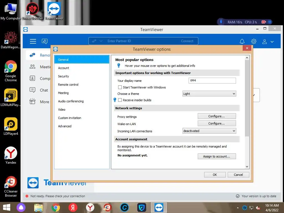Select the Custom invitation options category
This screenshot has width=284, height=213.
pos(82,118)
